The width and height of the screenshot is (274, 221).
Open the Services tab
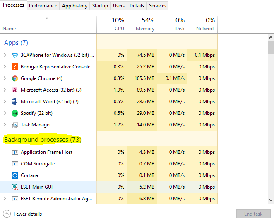coord(158,6)
